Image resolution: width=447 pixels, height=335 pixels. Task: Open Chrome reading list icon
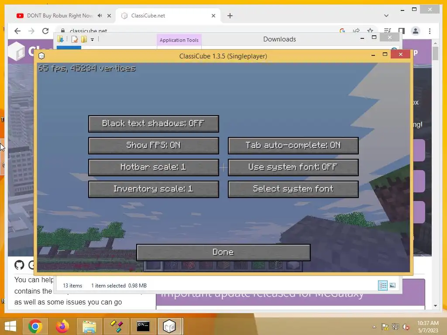388,31
